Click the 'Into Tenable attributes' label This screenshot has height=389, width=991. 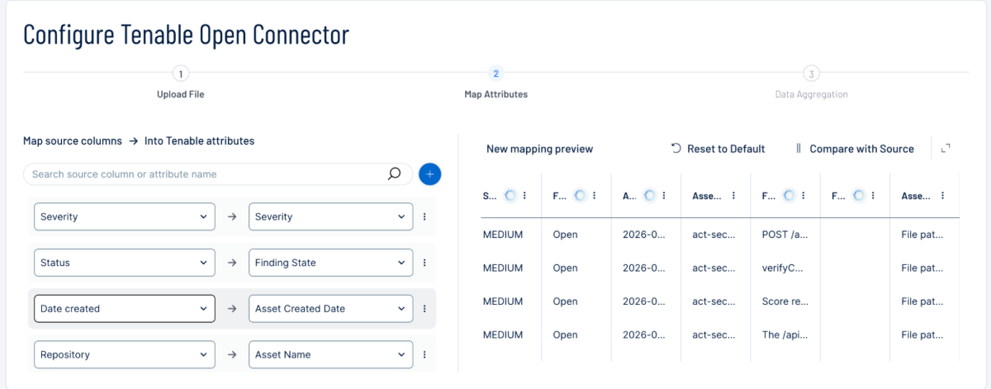pyautogui.click(x=199, y=140)
